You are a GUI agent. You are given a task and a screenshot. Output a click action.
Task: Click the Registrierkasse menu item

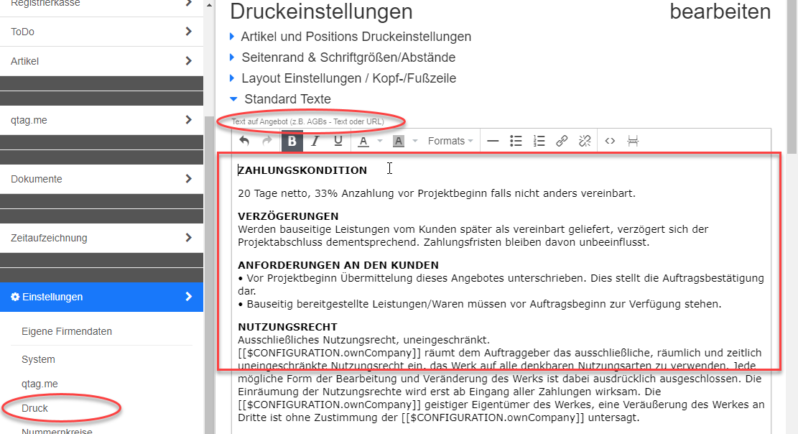102,4
